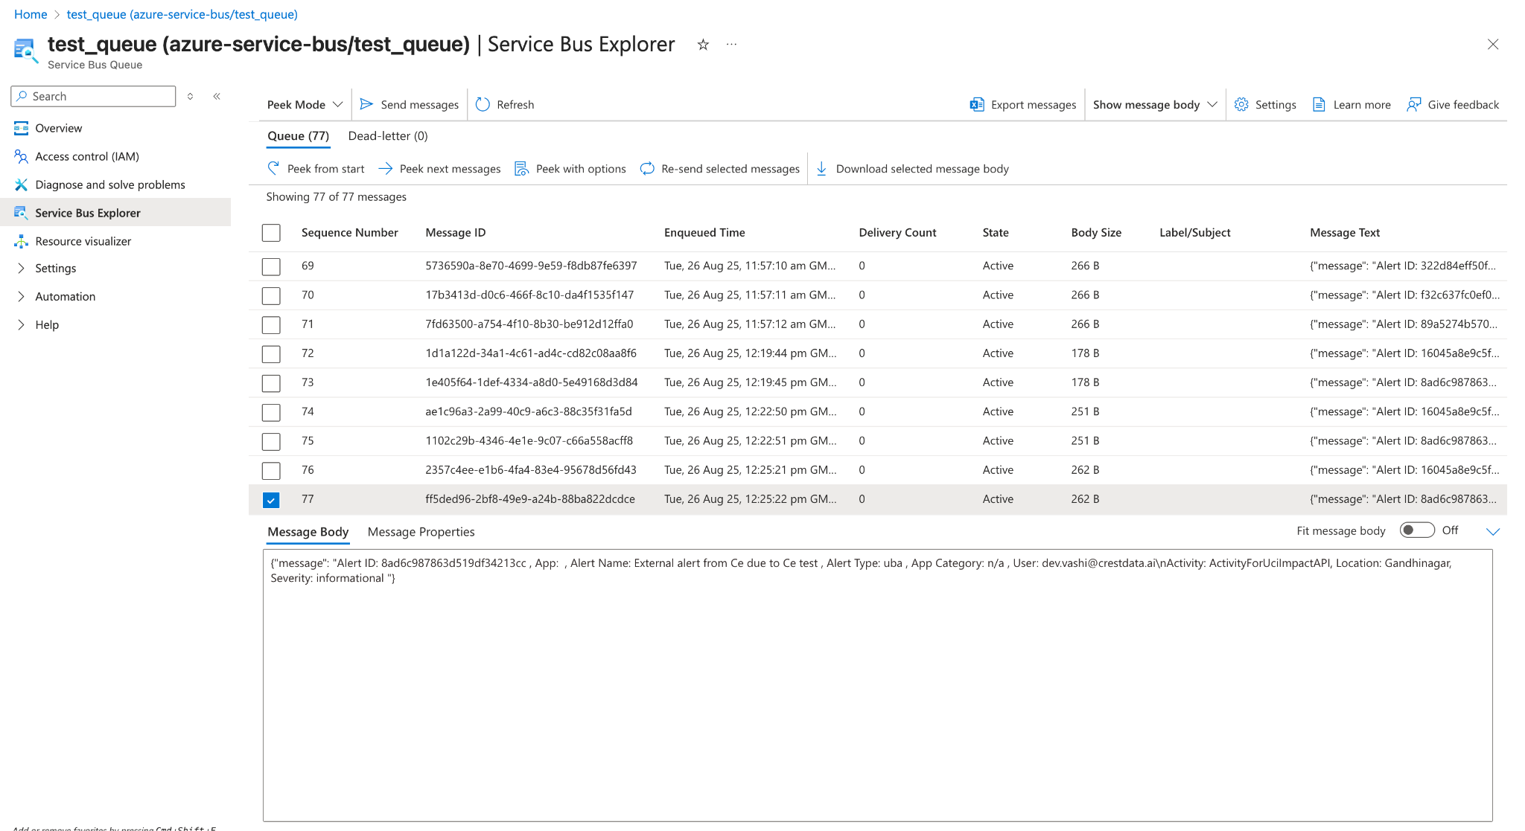Click the Diagnose and solve problems icon
1525x831 pixels.
click(21, 185)
